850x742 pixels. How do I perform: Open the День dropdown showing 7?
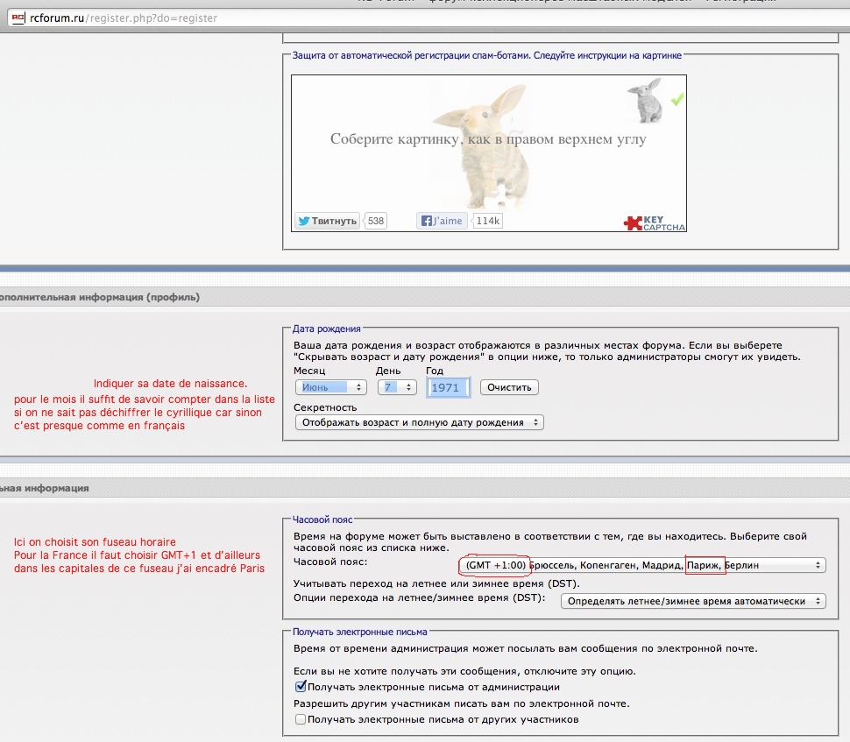pos(395,387)
